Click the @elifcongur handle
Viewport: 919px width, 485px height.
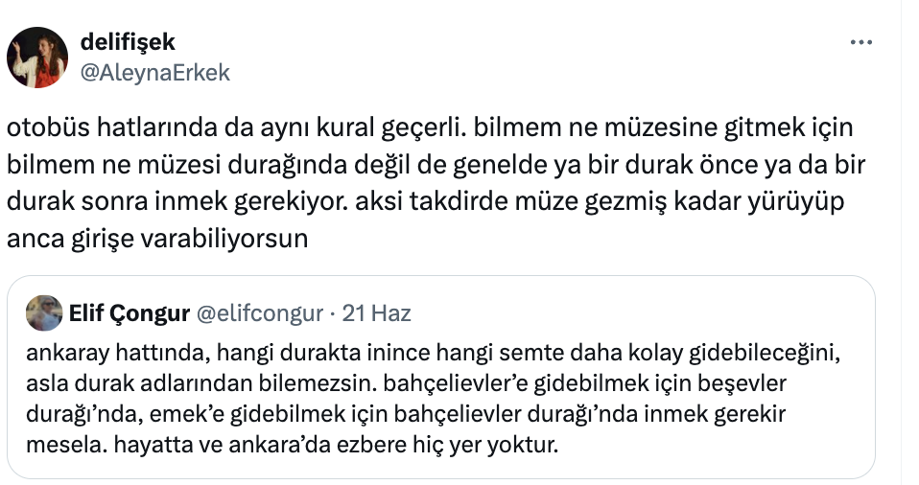pos(259,313)
